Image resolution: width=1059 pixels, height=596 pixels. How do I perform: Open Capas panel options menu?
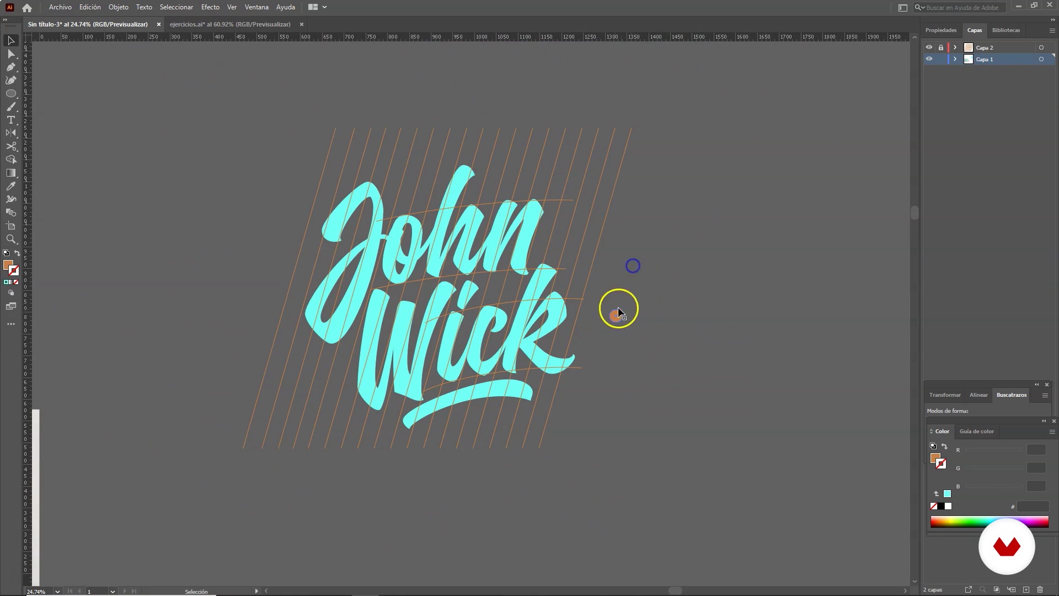pos(1052,30)
